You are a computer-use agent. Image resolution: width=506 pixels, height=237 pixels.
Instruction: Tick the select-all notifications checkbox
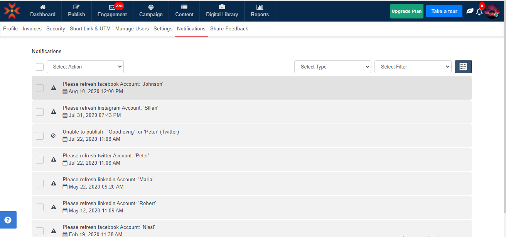tap(40, 67)
